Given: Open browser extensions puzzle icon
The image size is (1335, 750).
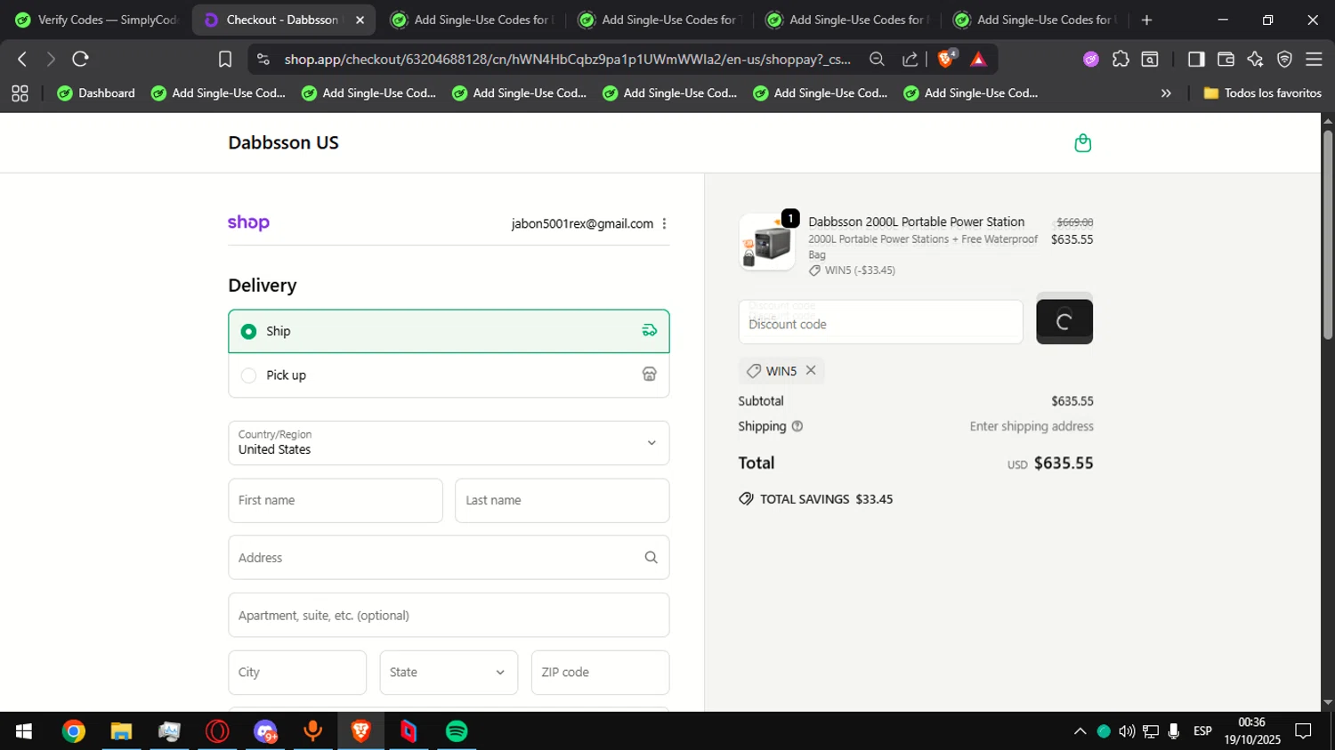Looking at the screenshot, I should pyautogui.click(x=1121, y=59).
